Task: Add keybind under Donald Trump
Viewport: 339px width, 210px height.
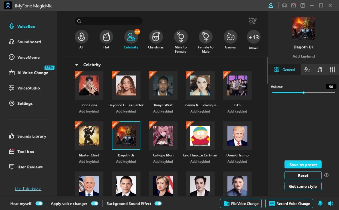Action: pos(237,162)
